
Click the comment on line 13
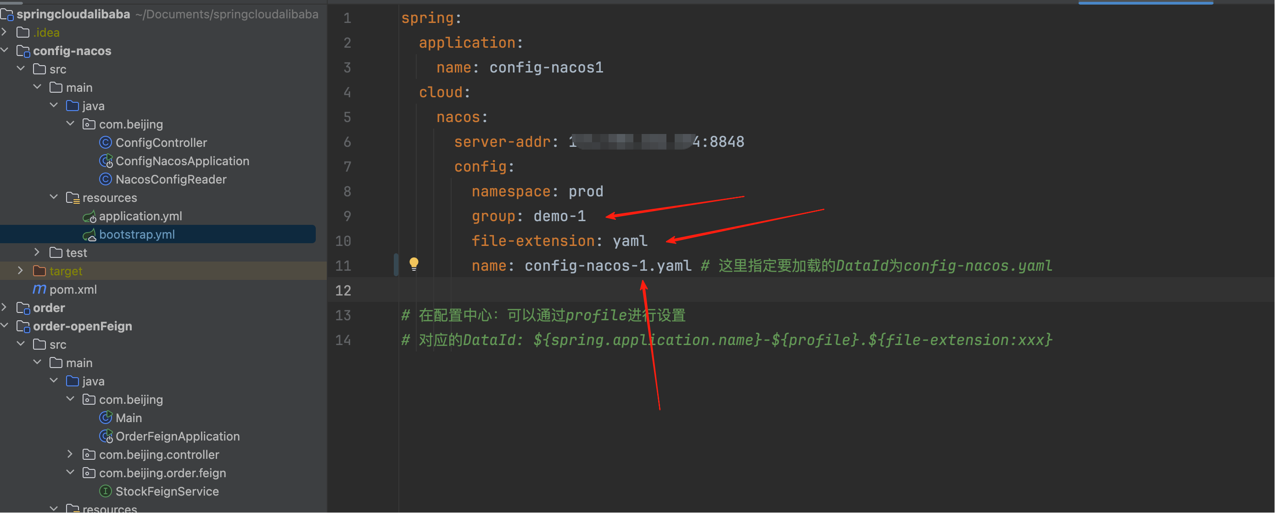[543, 315]
